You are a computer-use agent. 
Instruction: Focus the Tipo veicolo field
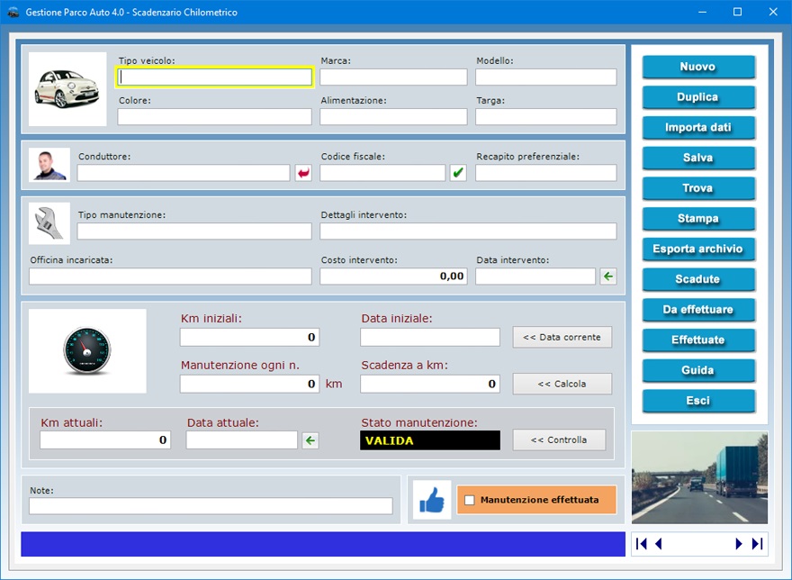pos(215,77)
